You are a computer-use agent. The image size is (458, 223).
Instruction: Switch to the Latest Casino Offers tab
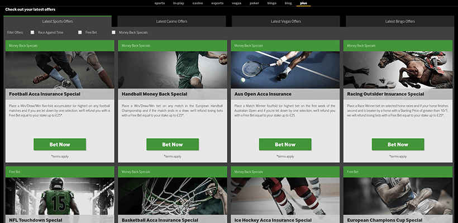(171, 21)
